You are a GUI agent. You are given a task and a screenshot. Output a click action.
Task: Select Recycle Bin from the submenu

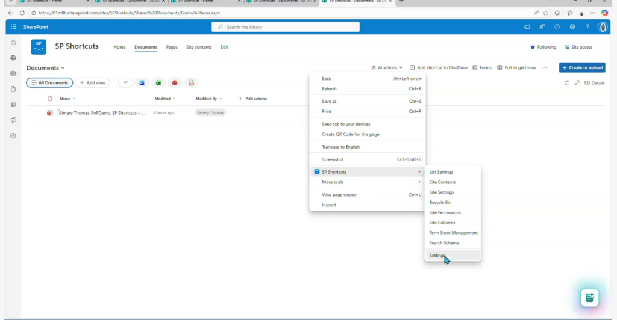[x=440, y=203]
